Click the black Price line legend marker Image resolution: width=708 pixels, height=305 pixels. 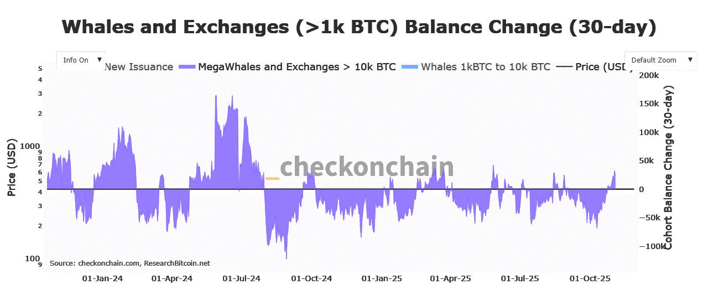coord(564,67)
